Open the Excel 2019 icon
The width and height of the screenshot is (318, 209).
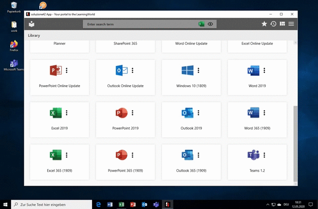click(56, 113)
